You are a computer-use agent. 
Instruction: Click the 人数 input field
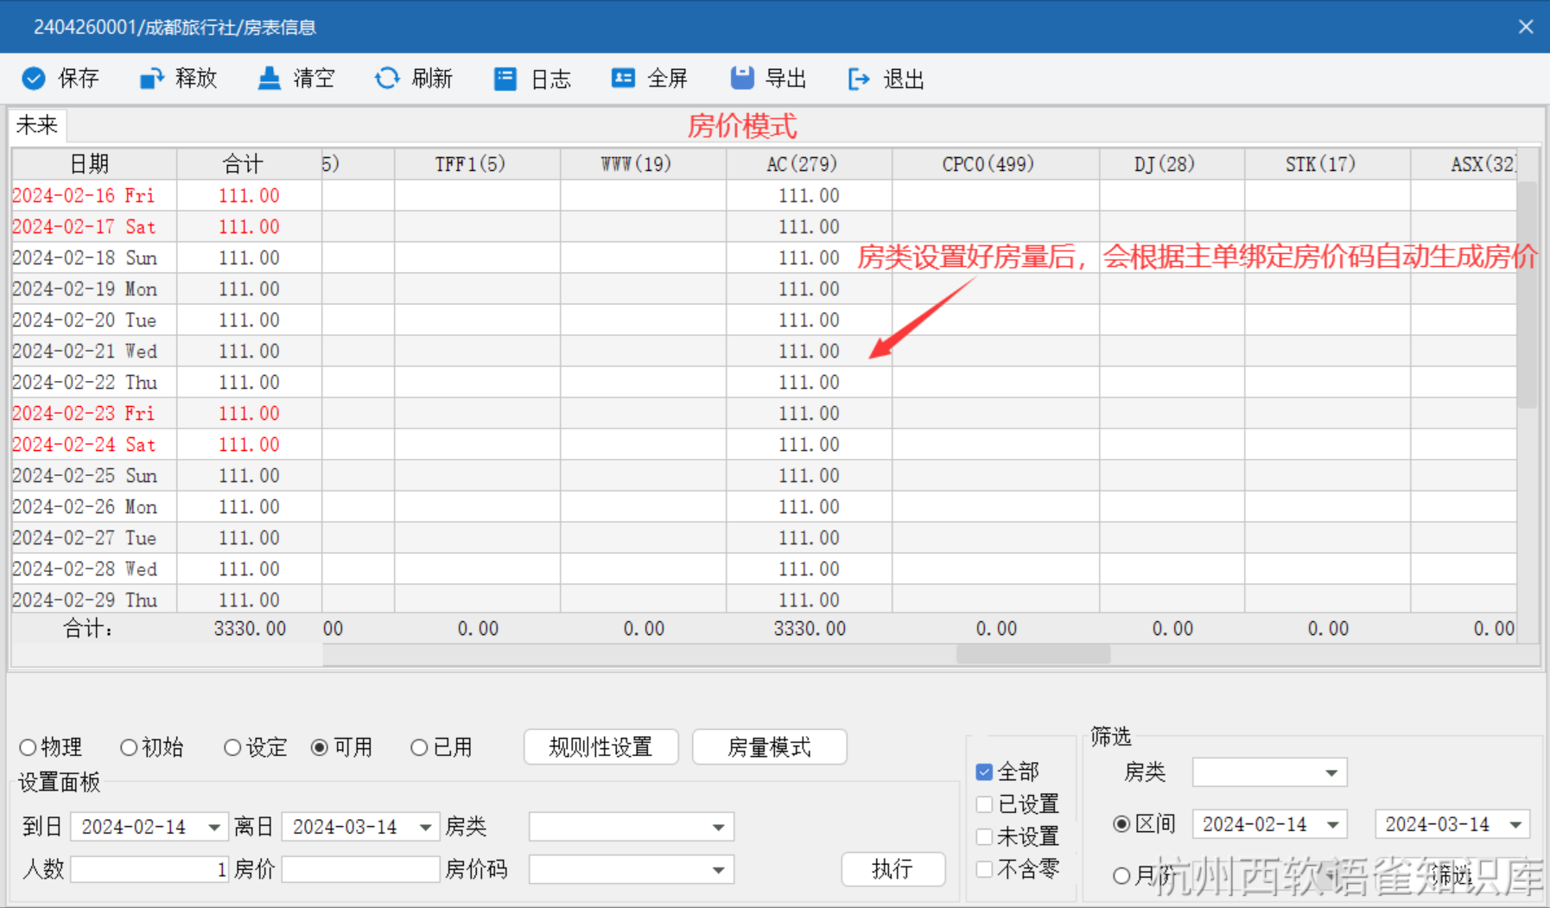click(149, 870)
